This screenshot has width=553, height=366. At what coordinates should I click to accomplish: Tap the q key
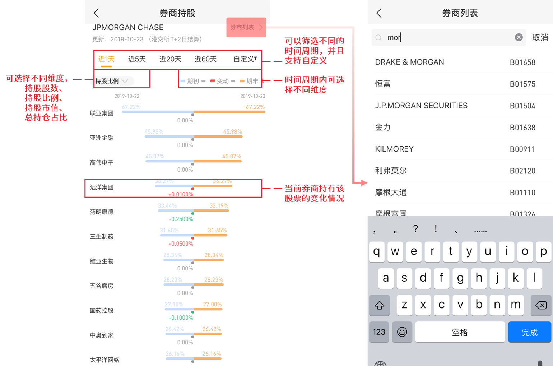point(377,252)
